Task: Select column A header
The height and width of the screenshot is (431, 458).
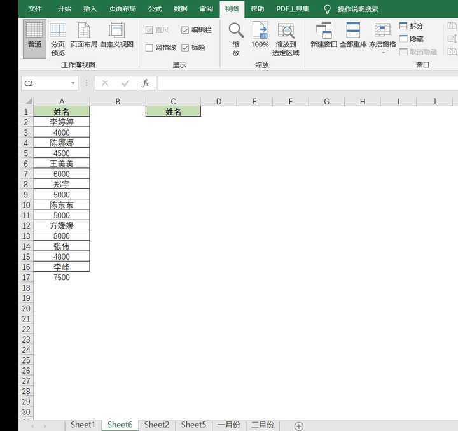Action: (x=62, y=101)
